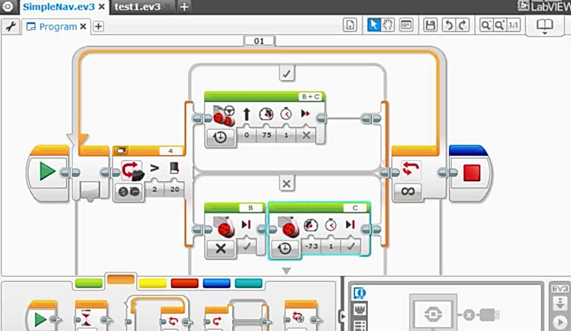Switch to the Program tab
This screenshot has width=571, height=331.
pyautogui.click(x=57, y=27)
